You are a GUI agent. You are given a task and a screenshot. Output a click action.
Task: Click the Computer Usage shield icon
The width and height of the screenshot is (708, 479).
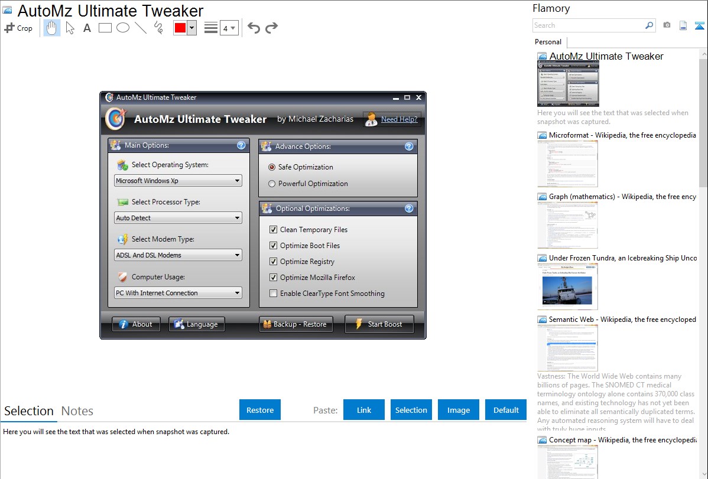[x=122, y=277]
